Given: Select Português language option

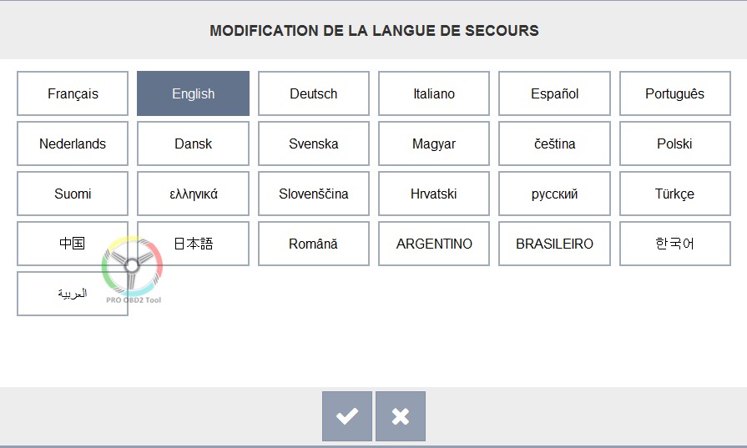Looking at the screenshot, I should tap(674, 93).
